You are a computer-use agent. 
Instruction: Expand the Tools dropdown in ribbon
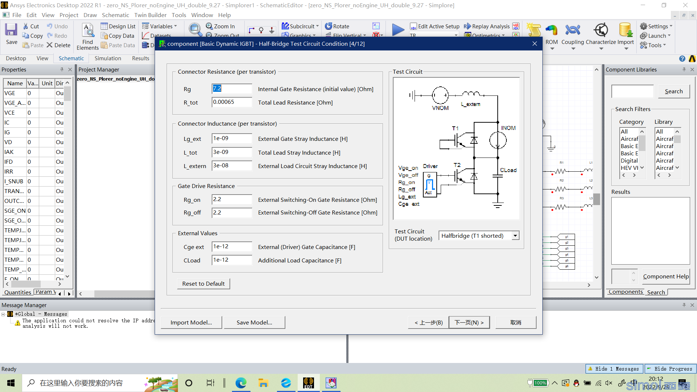point(653,45)
